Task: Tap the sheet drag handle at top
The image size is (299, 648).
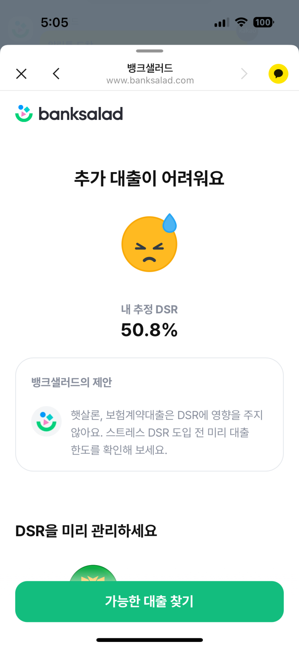Action: [x=150, y=51]
